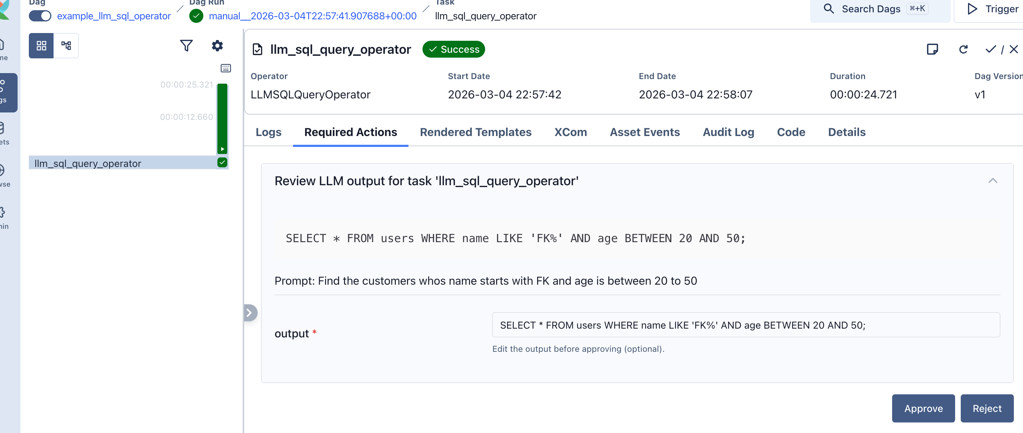Toggle pause for example_llm_sql_operator Dag
The image size is (1023, 433).
click(x=40, y=16)
